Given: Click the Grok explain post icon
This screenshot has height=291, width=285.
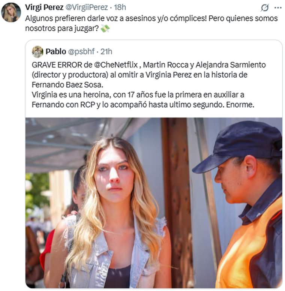Looking at the screenshot, I should 265,8.
